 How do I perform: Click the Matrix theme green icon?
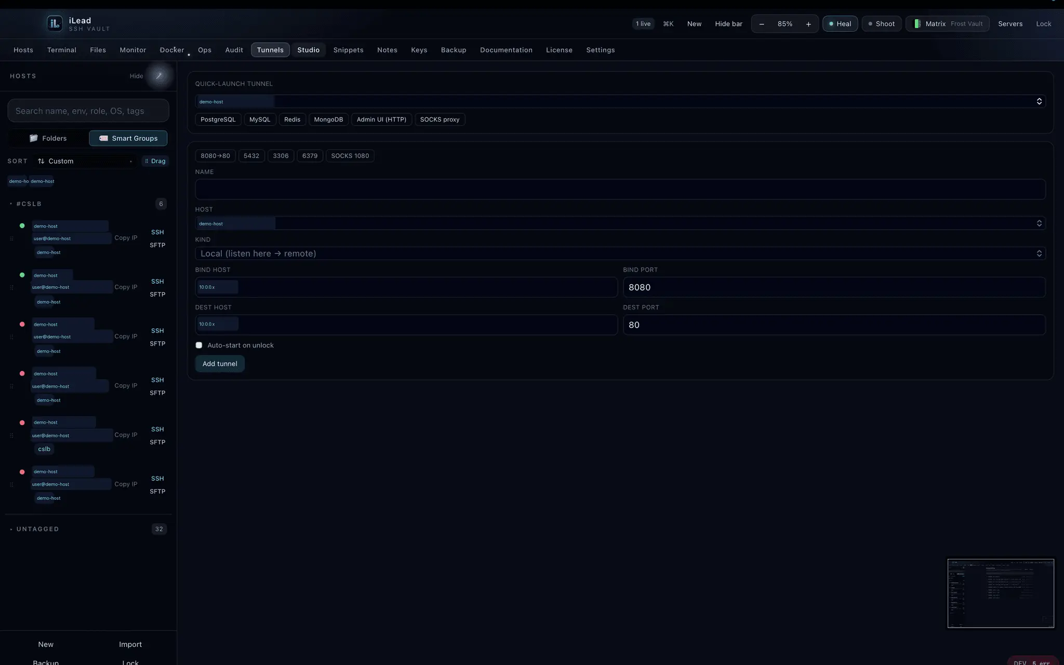917,24
